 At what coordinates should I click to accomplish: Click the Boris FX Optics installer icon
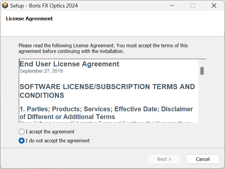tap(5, 6)
